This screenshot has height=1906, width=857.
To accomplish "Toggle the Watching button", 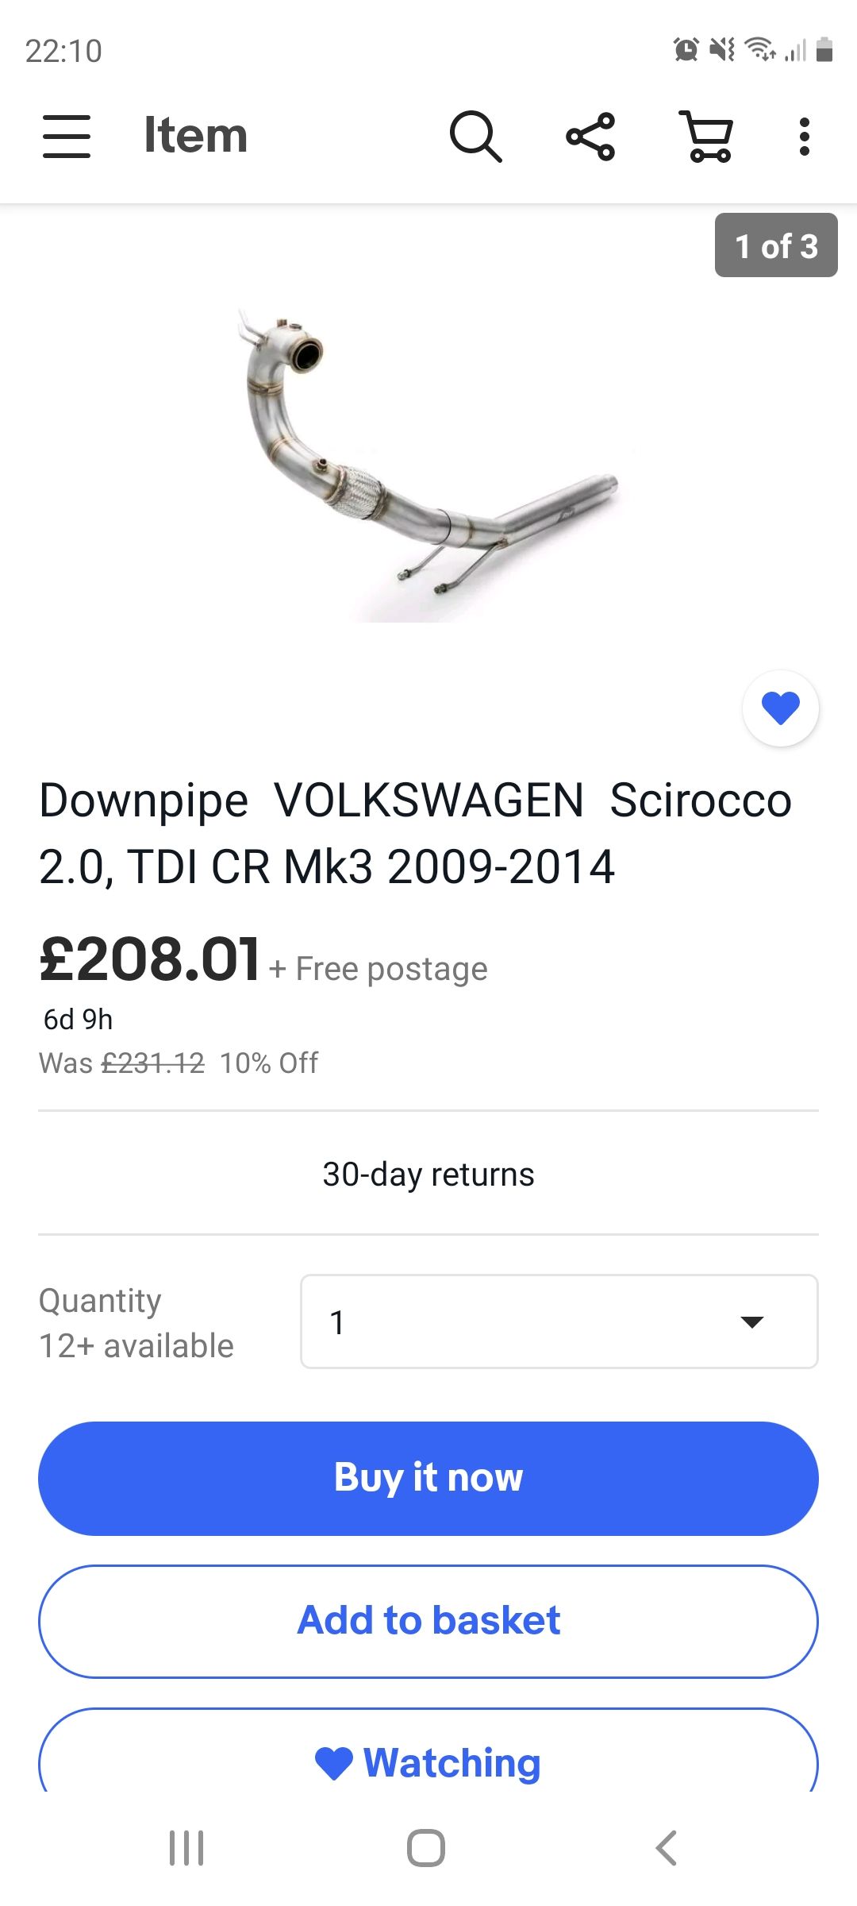I will [x=428, y=1761].
